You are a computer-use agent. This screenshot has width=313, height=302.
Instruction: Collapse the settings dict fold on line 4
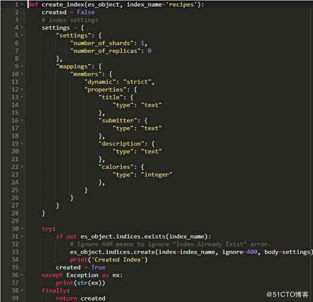[22, 28]
